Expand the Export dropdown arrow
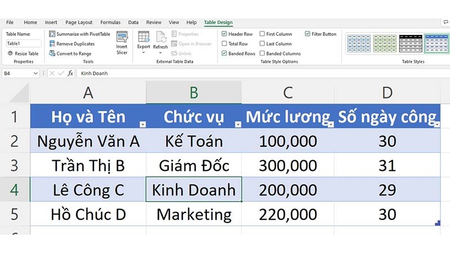 [x=143, y=52]
